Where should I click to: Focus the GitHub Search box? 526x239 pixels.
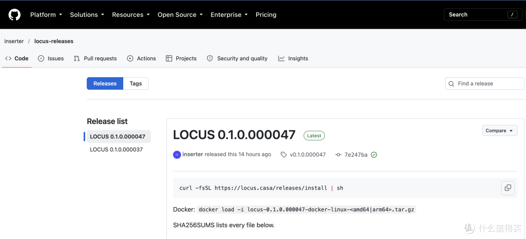[483, 15]
